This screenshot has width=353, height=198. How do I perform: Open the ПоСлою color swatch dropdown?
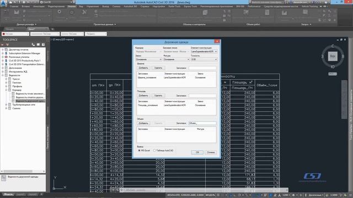(15, 34)
